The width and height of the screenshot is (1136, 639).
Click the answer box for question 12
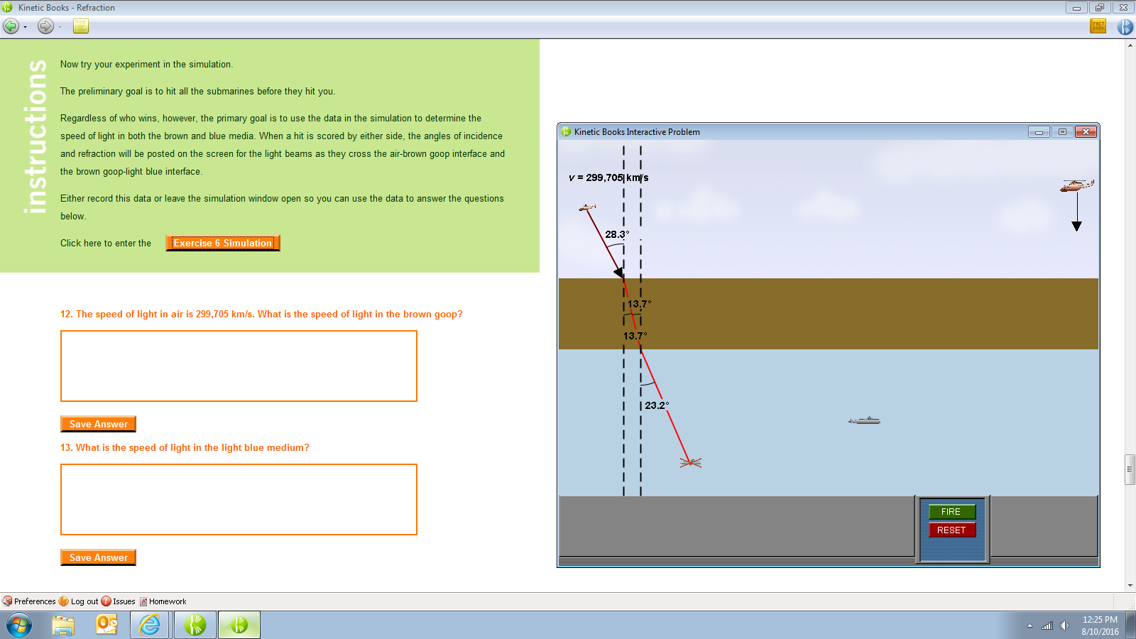(239, 366)
